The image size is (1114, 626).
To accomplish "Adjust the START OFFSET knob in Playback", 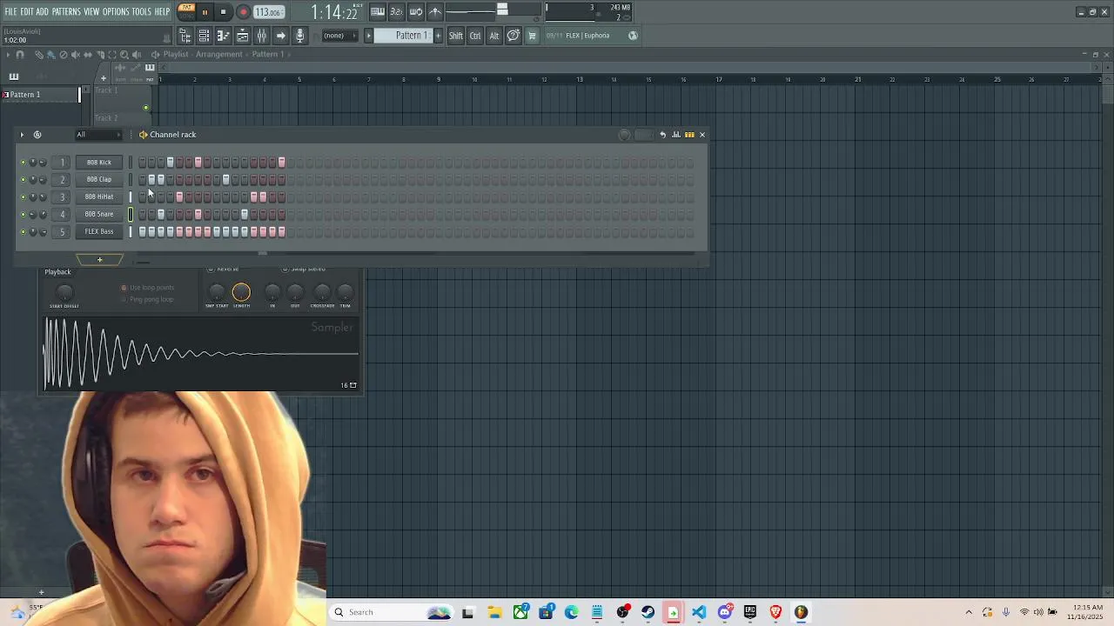I will tap(64, 292).
